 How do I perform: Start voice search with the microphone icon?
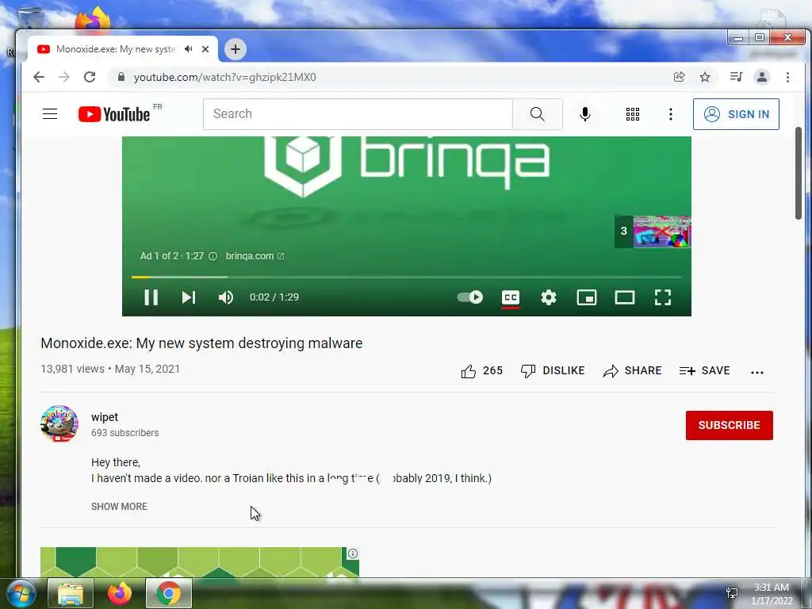click(585, 114)
